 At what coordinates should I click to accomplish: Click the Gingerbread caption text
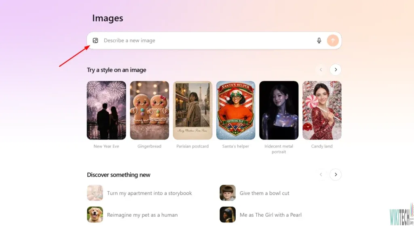150,146
